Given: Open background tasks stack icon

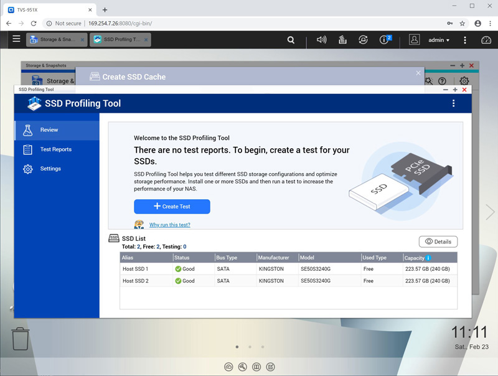Looking at the screenshot, I should pos(342,40).
